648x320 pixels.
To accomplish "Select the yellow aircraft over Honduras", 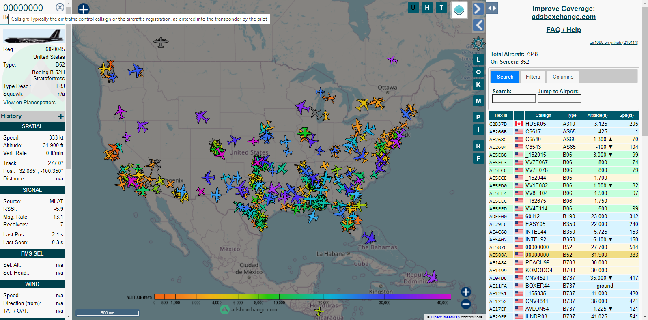I will (319, 311).
